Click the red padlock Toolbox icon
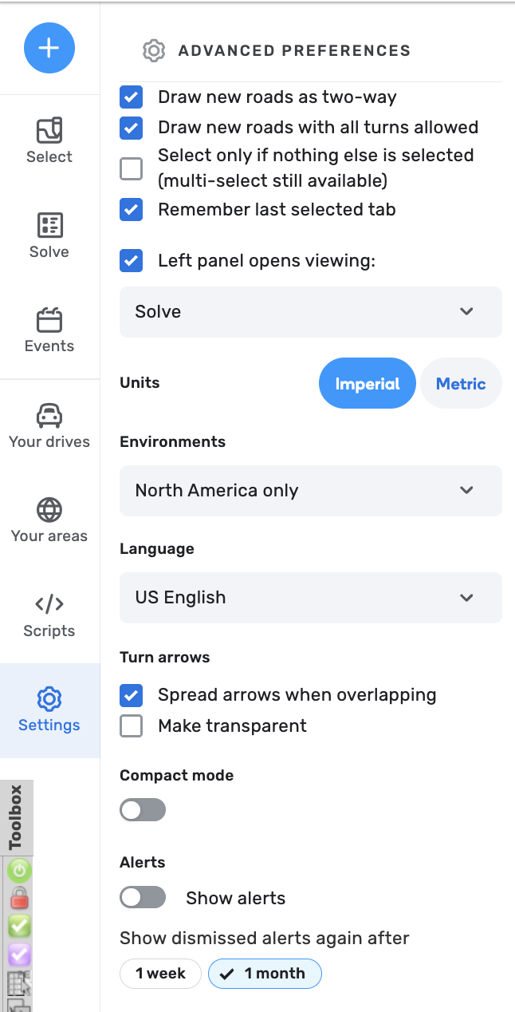The height and width of the screenshot is (1012, 515). coord(19,899)
